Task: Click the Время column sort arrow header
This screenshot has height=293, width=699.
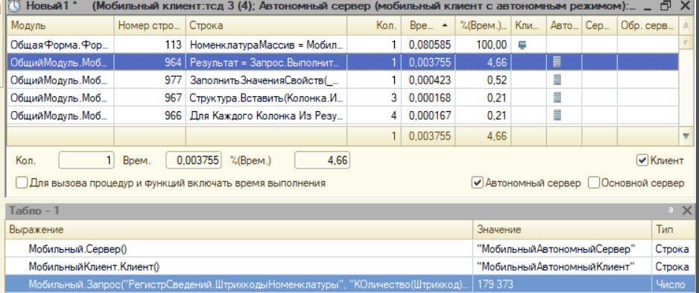Action: (x=428, y=26)
